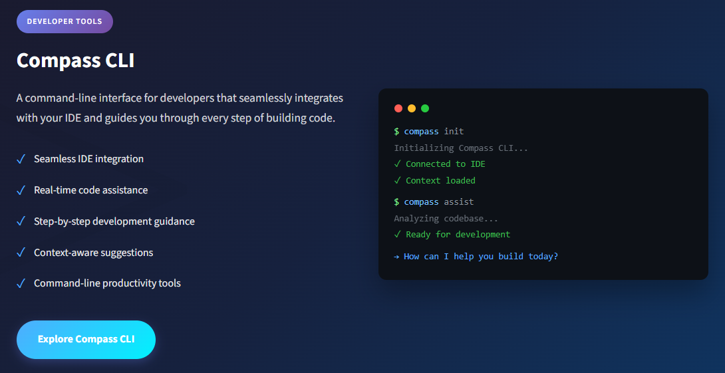
Task: Click checkmark beside Real-time code assistance
Action: 21,190
